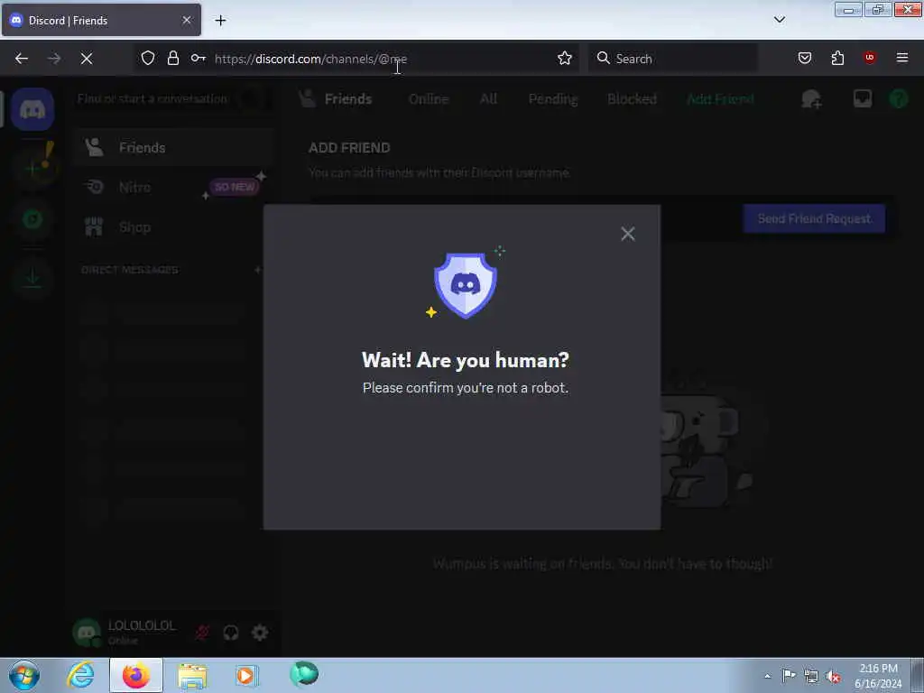
Task: Show hidden system tray icons
Action: tap(767, 676)
